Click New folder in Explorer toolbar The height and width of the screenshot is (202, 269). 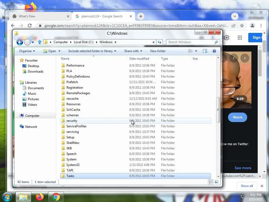click(x=158, y=51)
